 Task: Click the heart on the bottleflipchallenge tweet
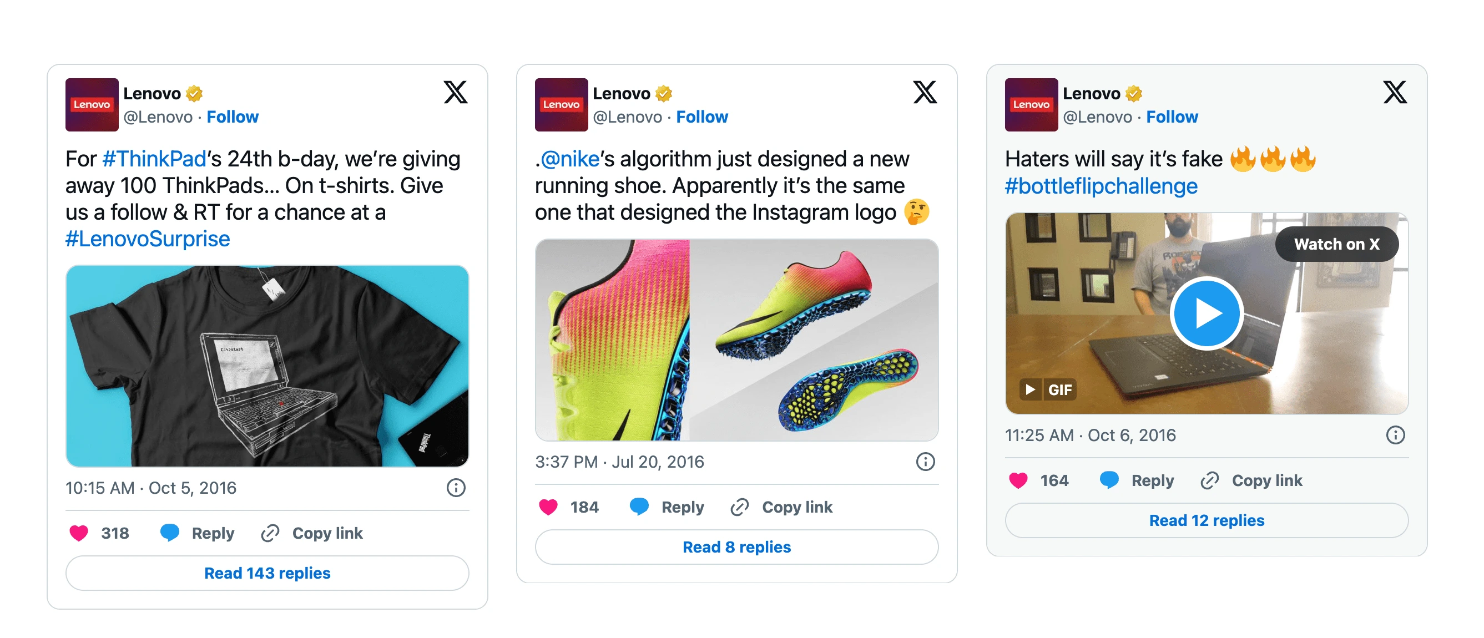coord(1018,480)
